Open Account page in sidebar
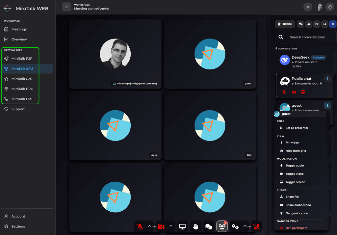337x235 pixels. click(x=27, y=216)
